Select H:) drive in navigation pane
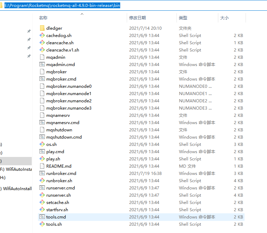The width and height of the screenshot is (267, 233). click(x=3, y=177)
